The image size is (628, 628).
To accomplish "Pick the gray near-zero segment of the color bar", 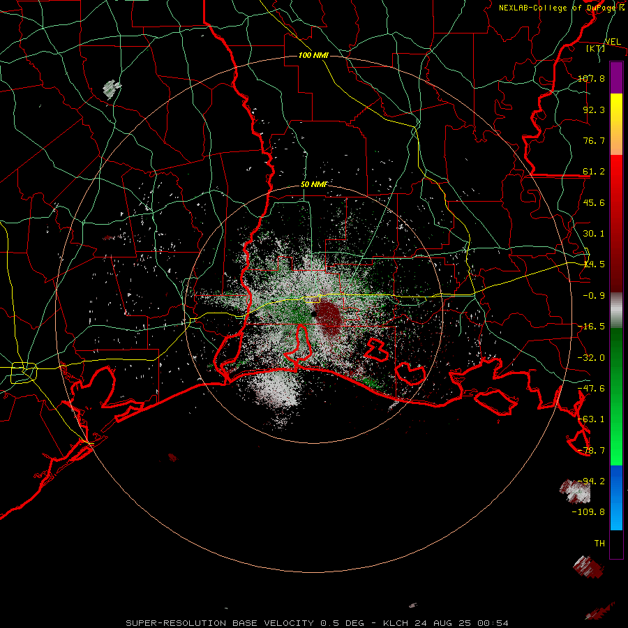I will [x=616, y=311].
